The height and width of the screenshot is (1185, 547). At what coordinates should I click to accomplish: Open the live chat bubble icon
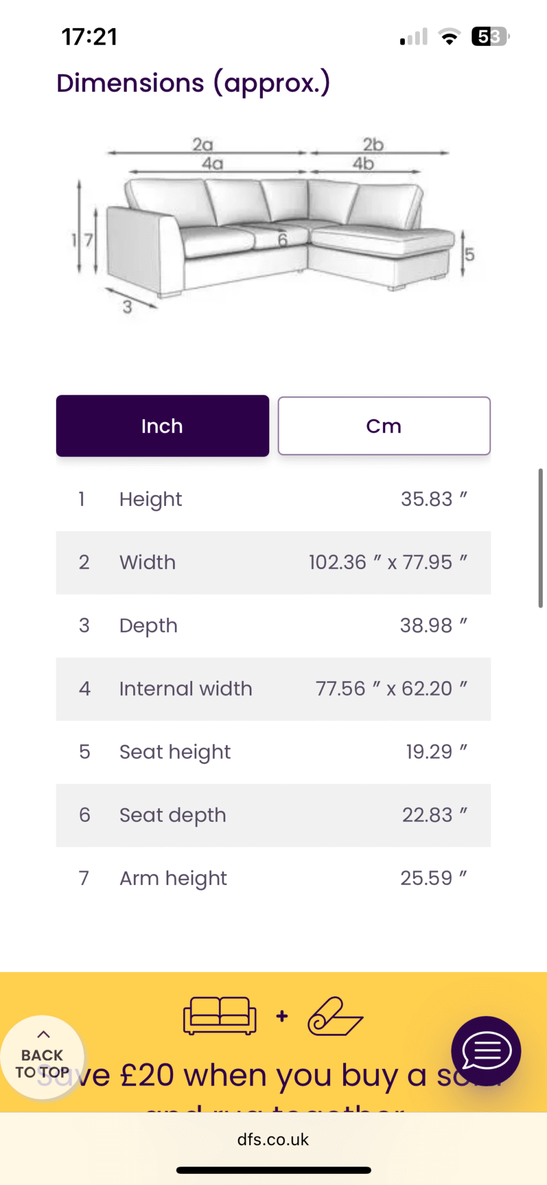coord(486,1051)
